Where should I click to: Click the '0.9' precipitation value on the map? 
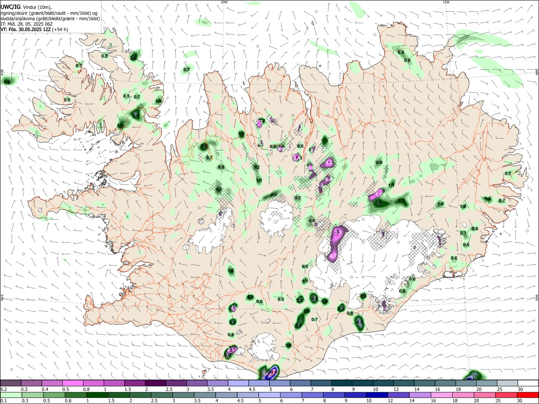coord(379,162)
